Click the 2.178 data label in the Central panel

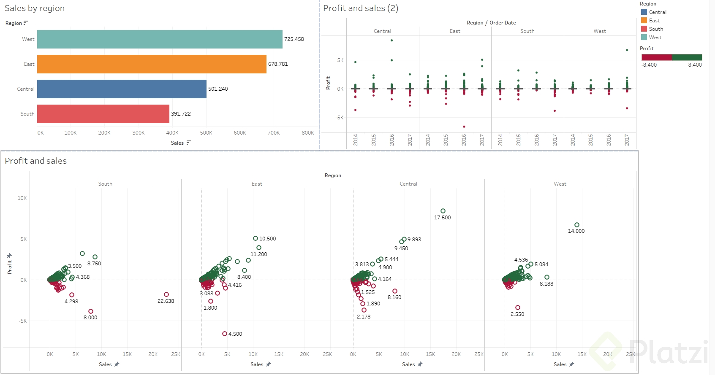364,317
